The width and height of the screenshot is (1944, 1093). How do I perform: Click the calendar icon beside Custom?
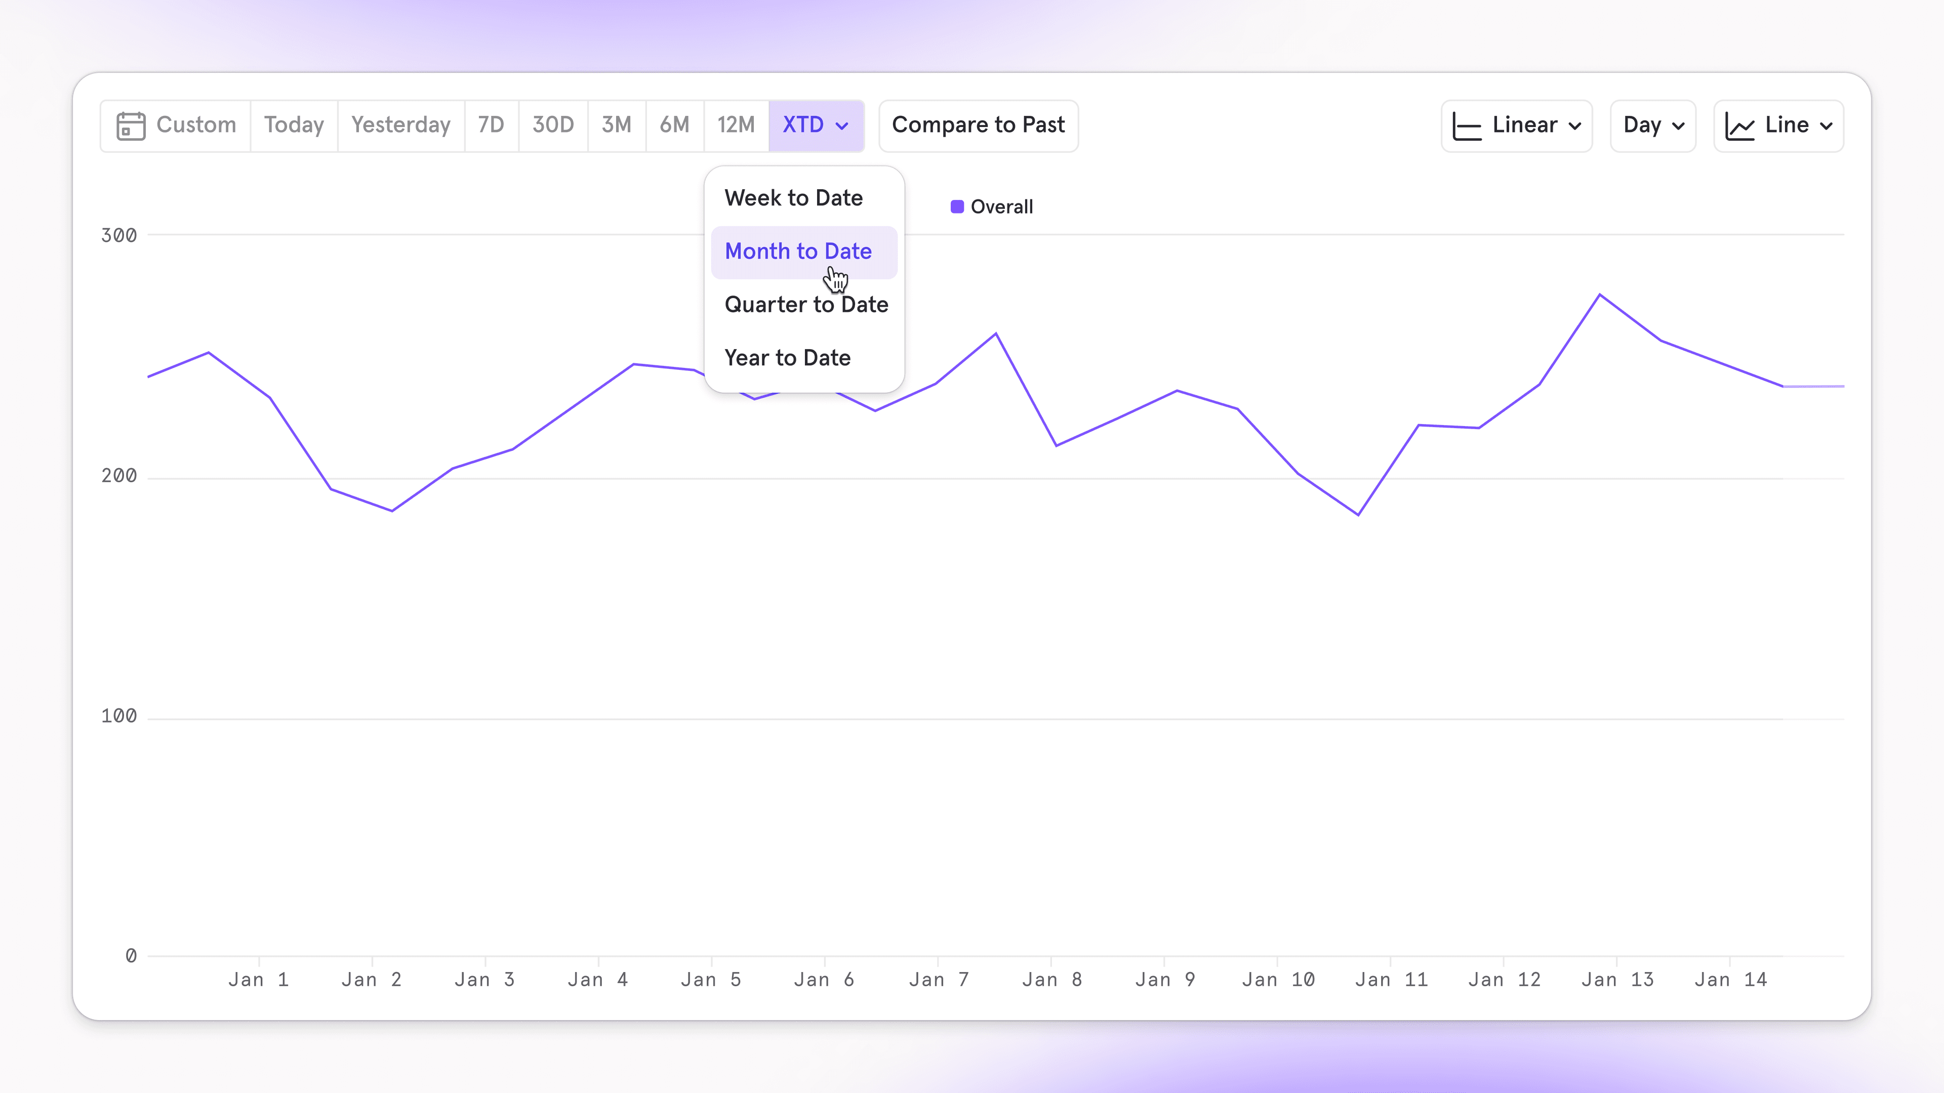point(131,125)
